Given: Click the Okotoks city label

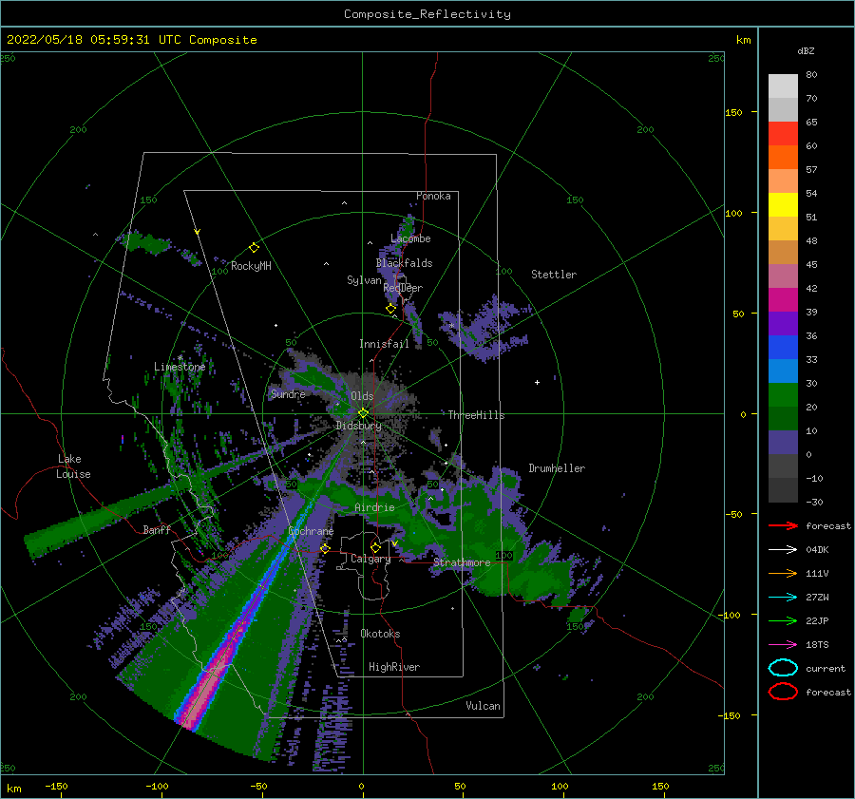Looking at the screenshot, I should point(380,634).
